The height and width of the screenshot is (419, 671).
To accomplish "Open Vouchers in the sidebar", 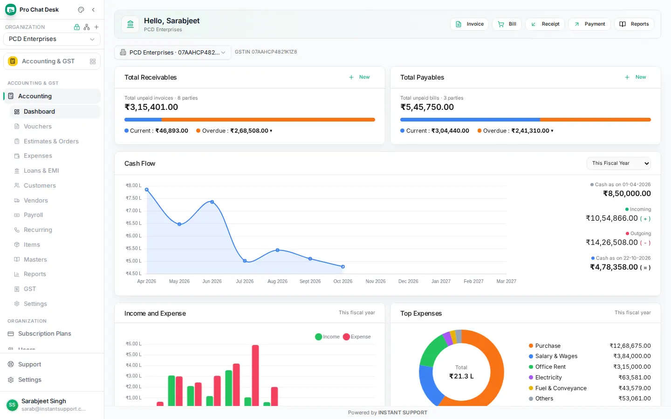I will click(x=55, y=127).
